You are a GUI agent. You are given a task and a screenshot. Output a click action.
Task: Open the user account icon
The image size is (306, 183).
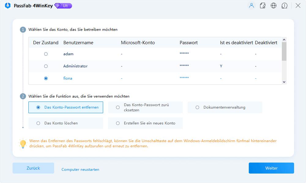pos(251,5)
